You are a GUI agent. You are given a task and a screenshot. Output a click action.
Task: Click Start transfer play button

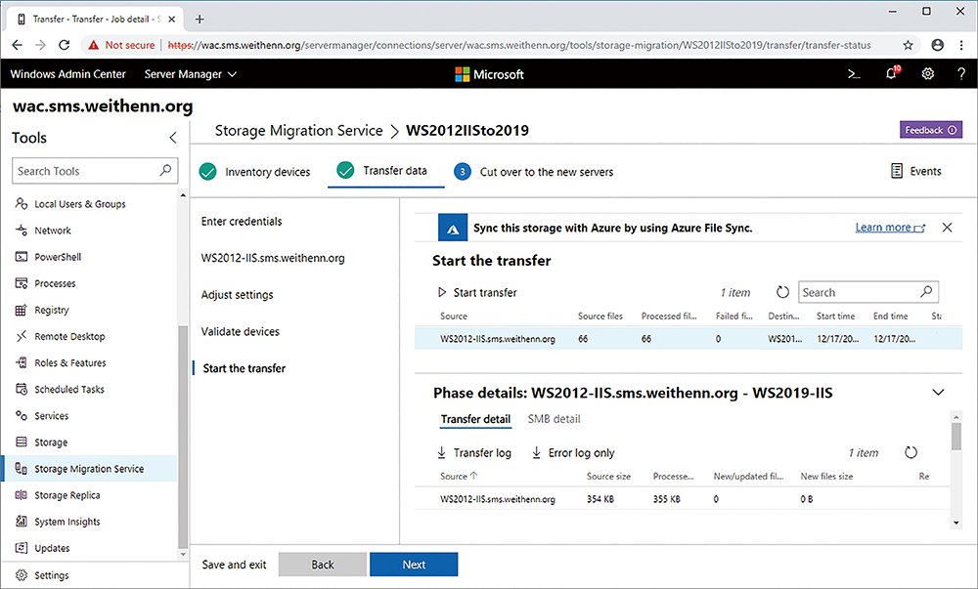point(442,292)
